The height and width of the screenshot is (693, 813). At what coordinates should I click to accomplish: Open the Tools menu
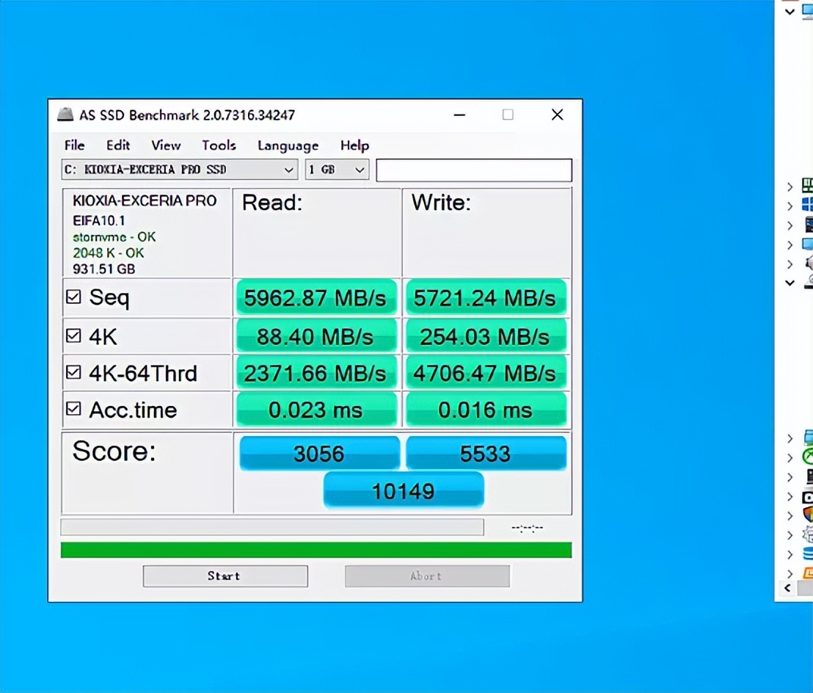(219, 145)
